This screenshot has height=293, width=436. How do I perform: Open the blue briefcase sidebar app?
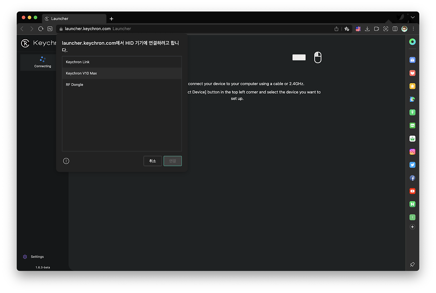click(x=412, y=60)
